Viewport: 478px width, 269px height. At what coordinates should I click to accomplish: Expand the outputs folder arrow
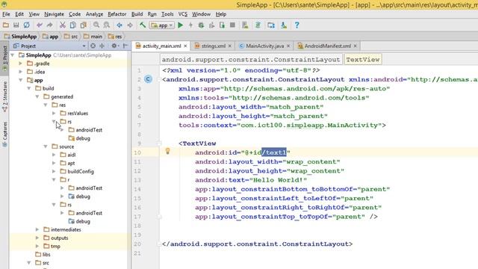(37, 238)
